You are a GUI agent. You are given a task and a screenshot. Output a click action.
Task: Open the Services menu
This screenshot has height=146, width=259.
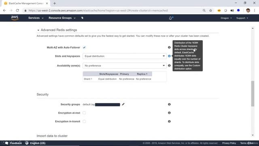36,18
